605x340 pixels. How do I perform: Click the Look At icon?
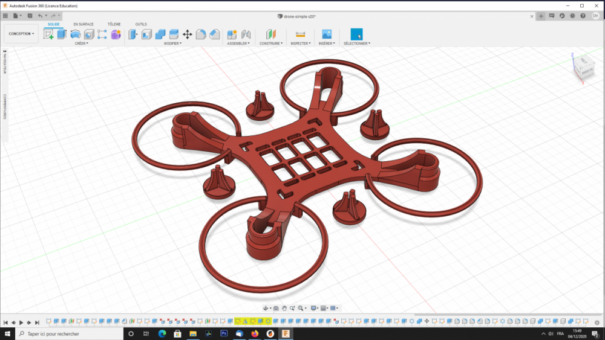(x=276, y=308)
